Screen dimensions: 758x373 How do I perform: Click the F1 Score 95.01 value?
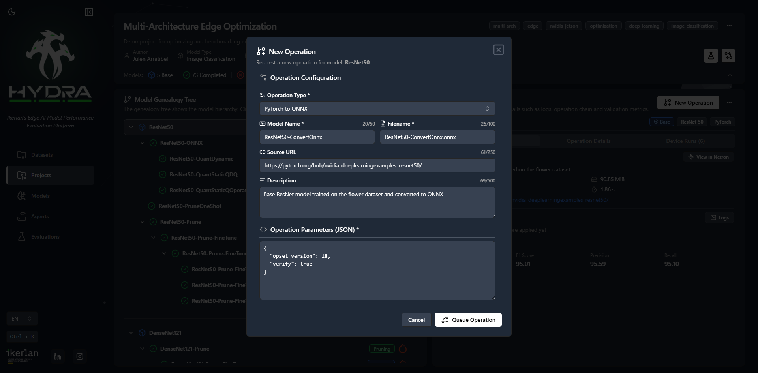click(x=523, y=264)
